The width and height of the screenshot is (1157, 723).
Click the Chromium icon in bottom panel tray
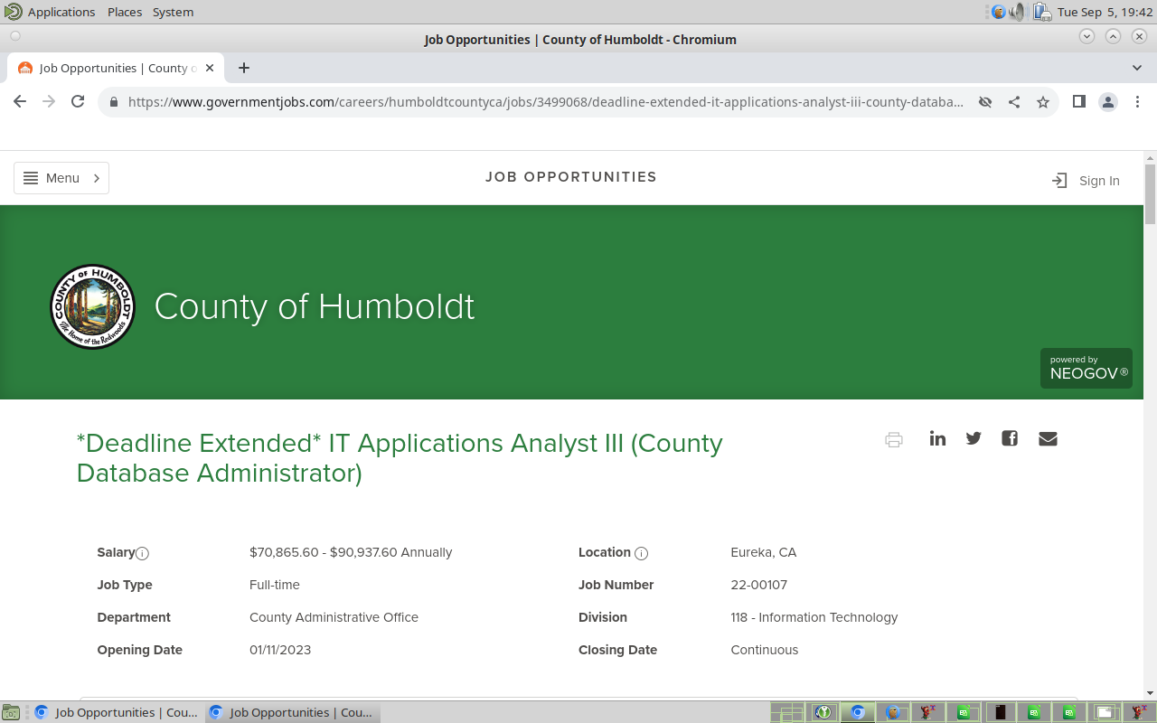pos(858,712)
